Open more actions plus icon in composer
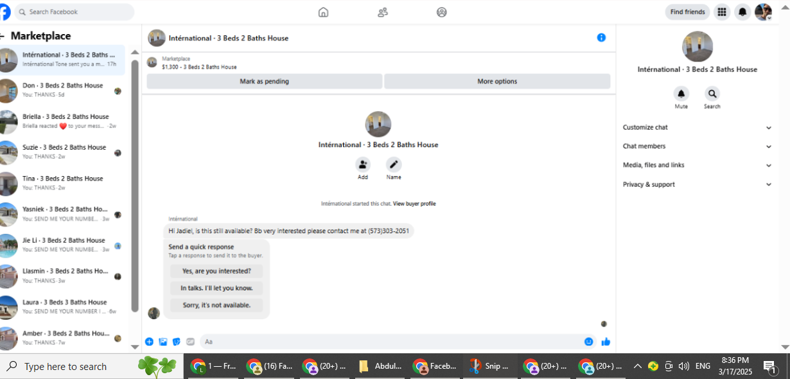The width and height of the screenshot is (790, 379). [149, 342]
